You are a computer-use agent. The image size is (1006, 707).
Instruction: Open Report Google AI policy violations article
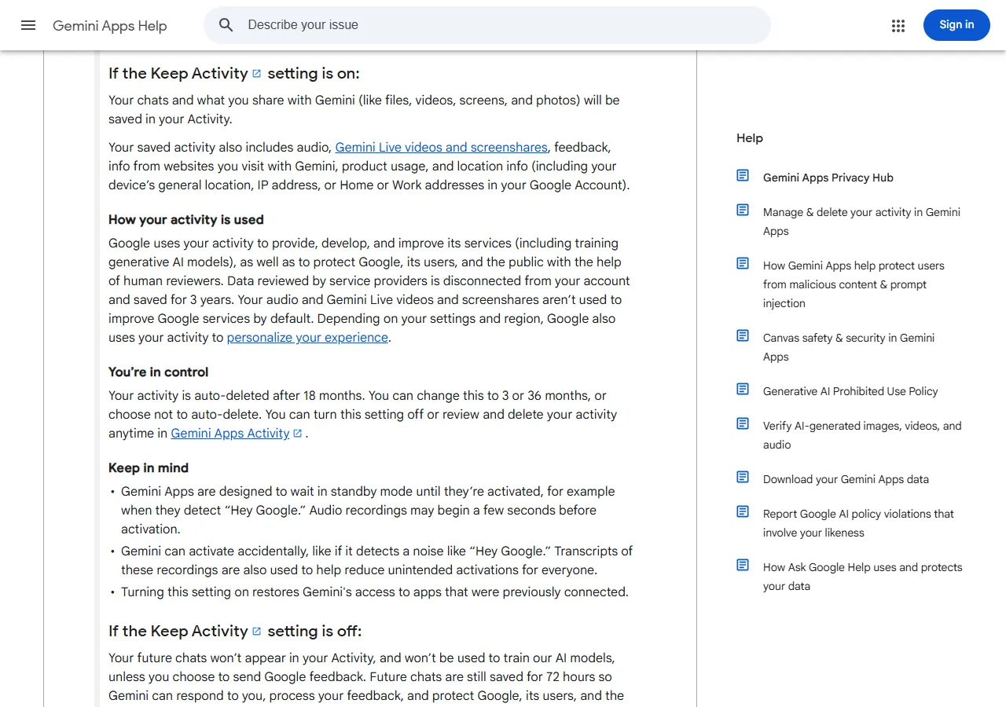(x=858, y=523)
